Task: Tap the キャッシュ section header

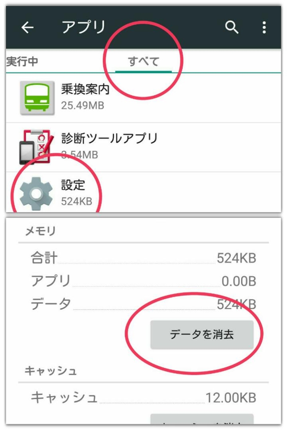Action: pyautogui.click(x=50, y=371)
